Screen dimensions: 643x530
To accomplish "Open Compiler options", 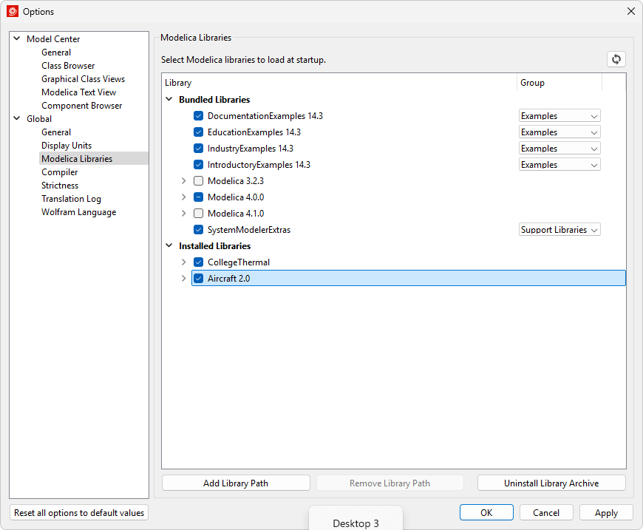I will [59, 172].
